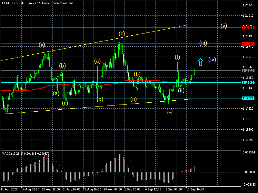The width and height of the screenshot is (258, 193).
Task: Click the gray 1.18822 current price tag
Action: (x=248, y=71)
